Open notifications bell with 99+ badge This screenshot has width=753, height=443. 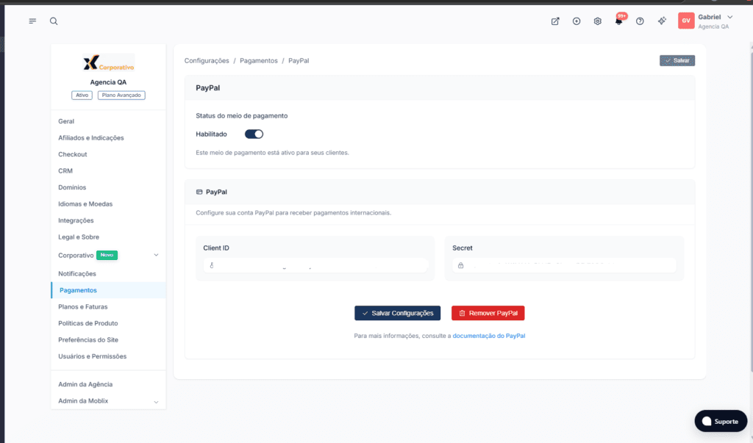click(619, 21)
